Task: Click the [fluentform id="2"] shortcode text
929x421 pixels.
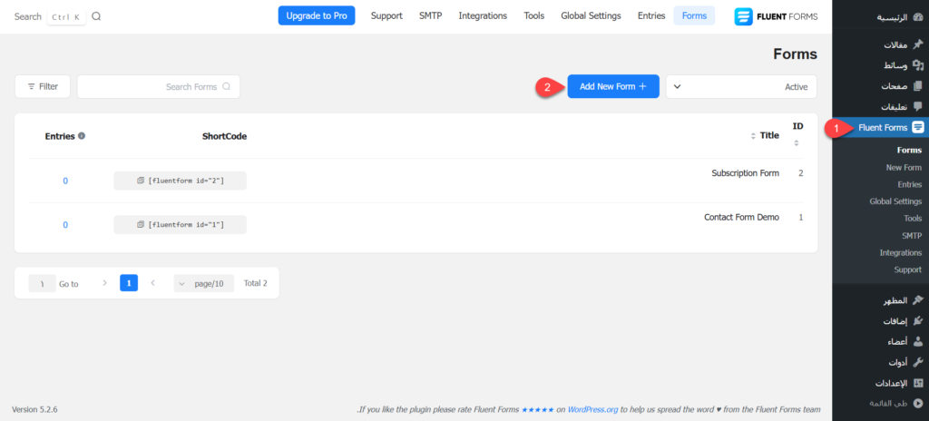Action: pyautogui.click(x=186, y=181)
